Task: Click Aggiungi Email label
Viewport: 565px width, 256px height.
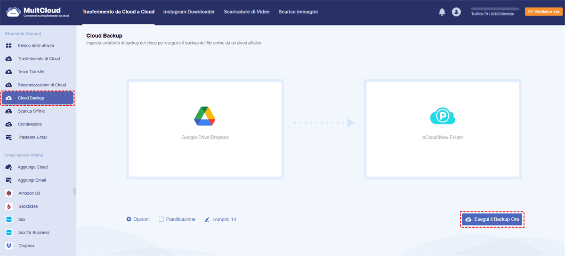Action: pos(32,180)
